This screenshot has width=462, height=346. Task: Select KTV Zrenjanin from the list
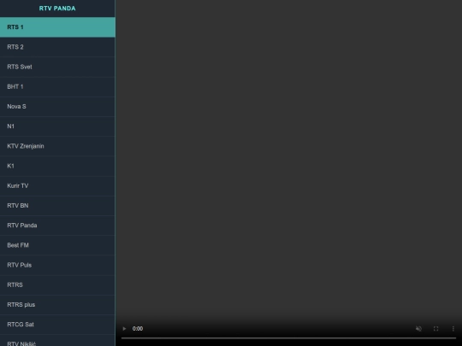pyautogui.click(x=57, y=146)
